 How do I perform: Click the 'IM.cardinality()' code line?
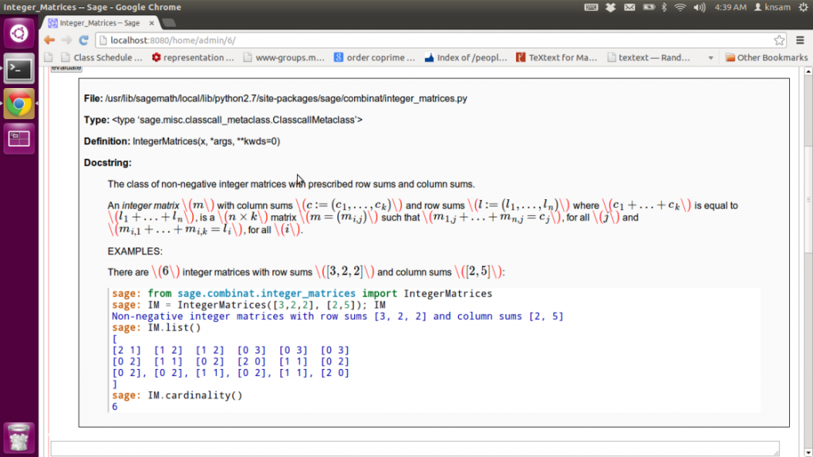tap(177, 395)
